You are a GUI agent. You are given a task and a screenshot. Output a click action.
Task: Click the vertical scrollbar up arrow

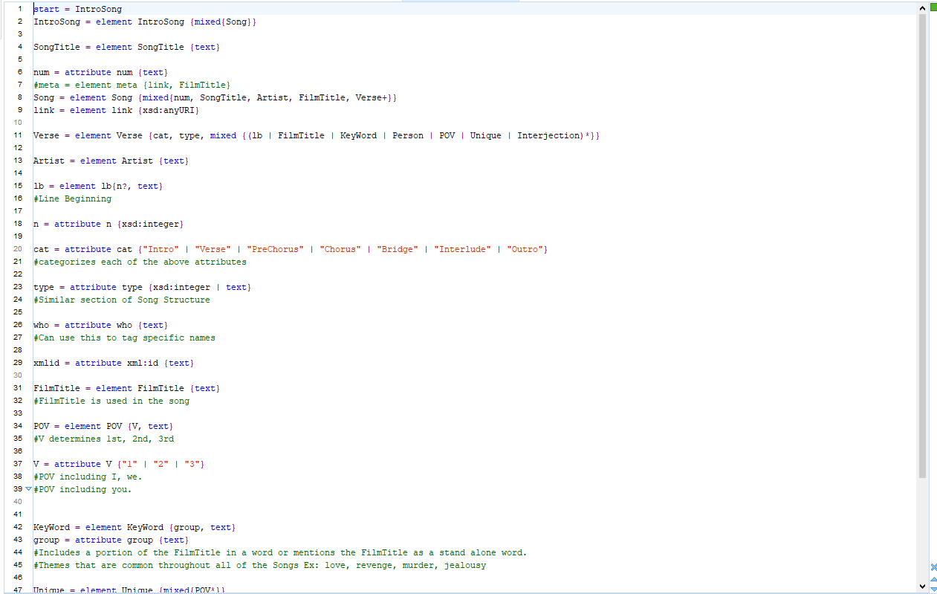(x=923, y=8)
